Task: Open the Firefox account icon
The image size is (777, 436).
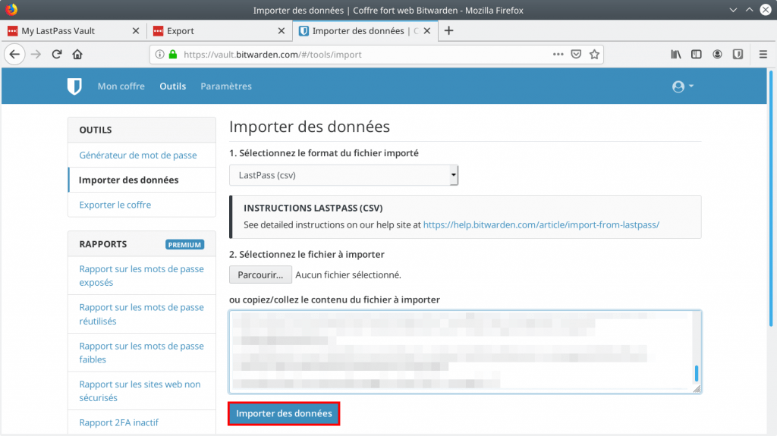Action: point(717,55)
